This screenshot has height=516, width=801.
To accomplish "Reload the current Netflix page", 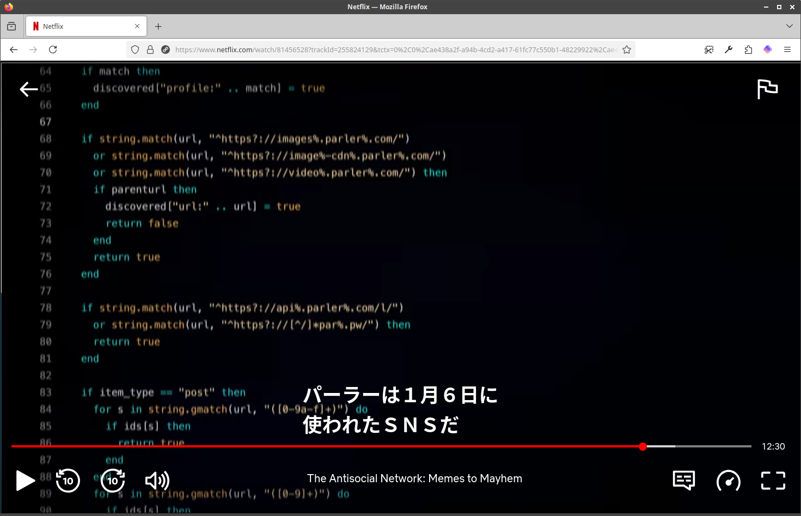I will coord(53,50).
